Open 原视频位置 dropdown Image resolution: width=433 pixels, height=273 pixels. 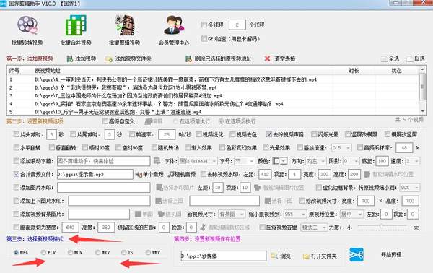[x=351, y=214]
